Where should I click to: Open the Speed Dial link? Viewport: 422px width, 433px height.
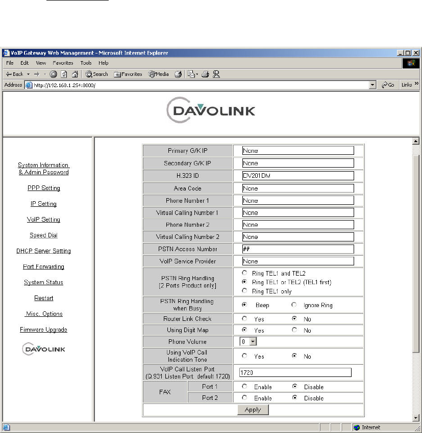[x=43, y=235]
